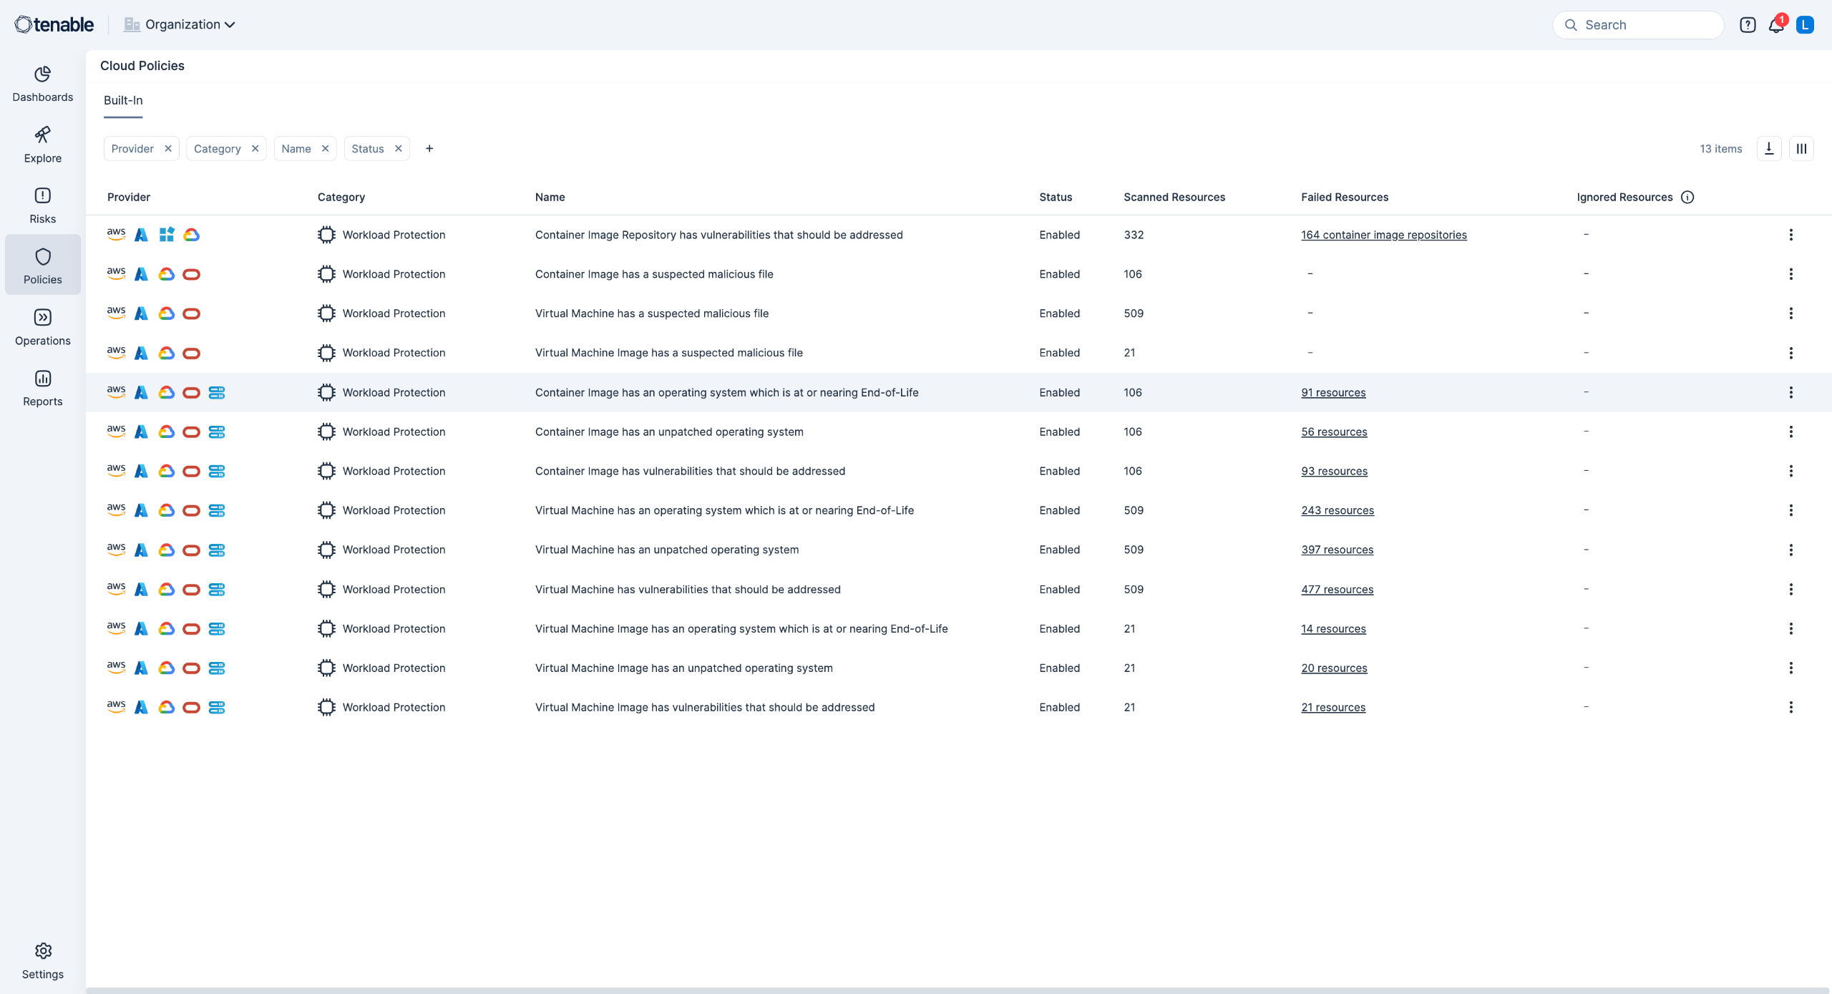
Task: Open the Provider filter dropdown
Action: [x=132, y=148]
